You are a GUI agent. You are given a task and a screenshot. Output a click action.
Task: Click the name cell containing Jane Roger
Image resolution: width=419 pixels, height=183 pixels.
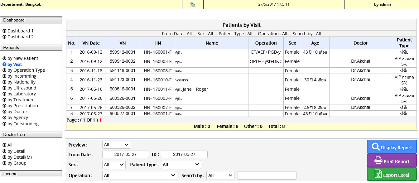click(212, 89)
